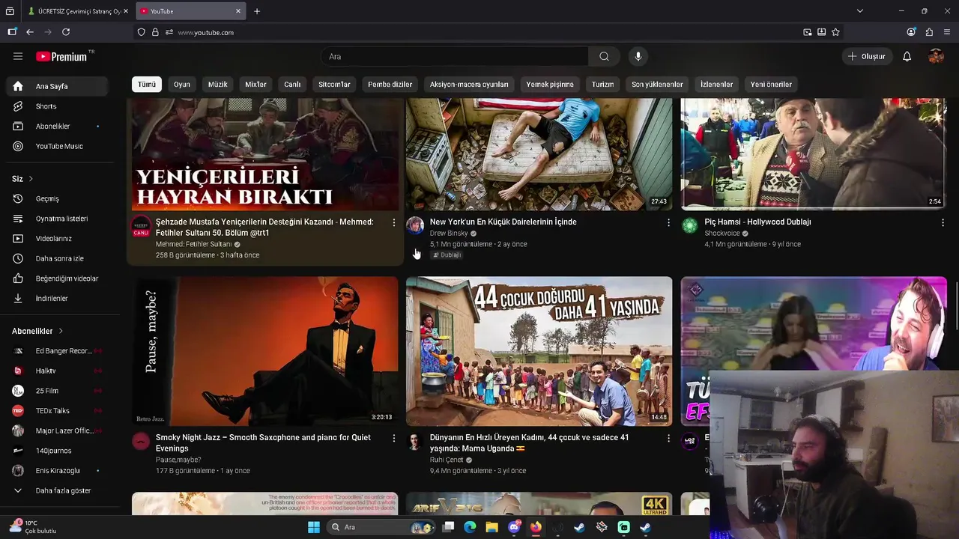Open Smoky Night Jazz video title
The image size is (959, 539).
coord(263,442)
